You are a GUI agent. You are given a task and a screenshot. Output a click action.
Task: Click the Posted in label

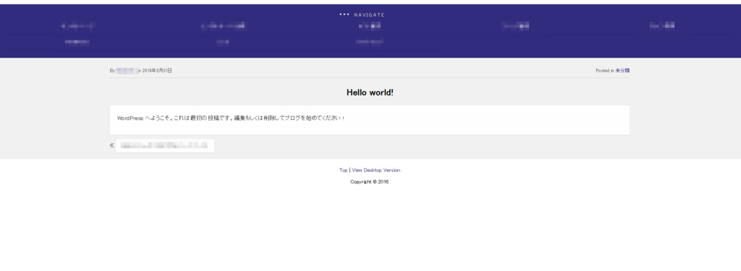pos(605,70)
